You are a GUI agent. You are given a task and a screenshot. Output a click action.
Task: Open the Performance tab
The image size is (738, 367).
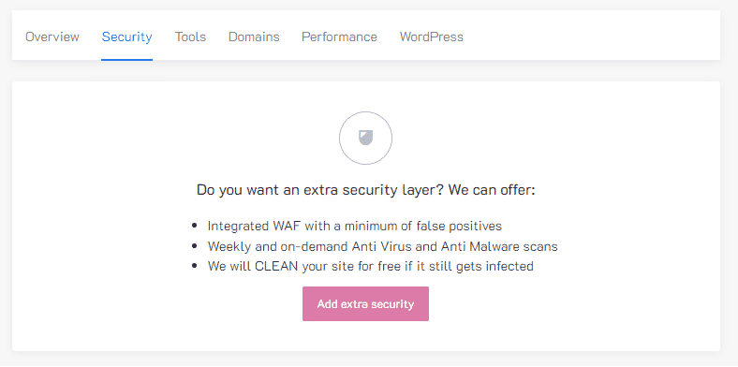click(x=339, y=37)
